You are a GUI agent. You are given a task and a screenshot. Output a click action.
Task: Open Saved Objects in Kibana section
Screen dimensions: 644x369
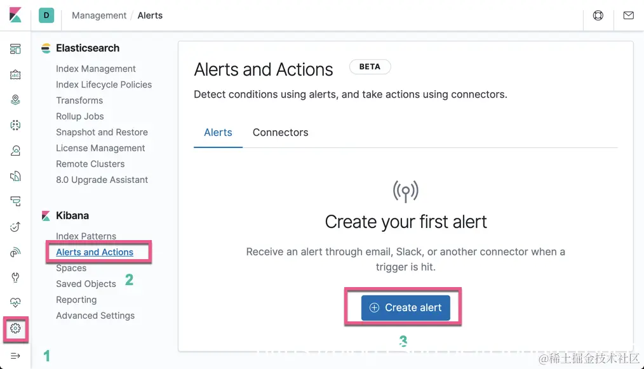click(x=86, y=284)
